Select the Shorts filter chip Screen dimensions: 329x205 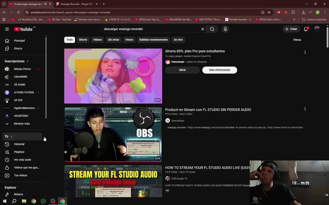pos(83,40)
